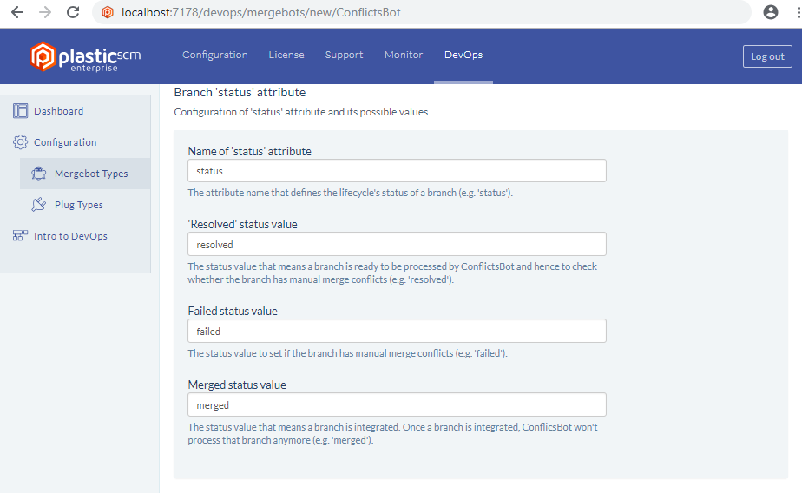Click the Plug Types plug icon

point(39,205)
